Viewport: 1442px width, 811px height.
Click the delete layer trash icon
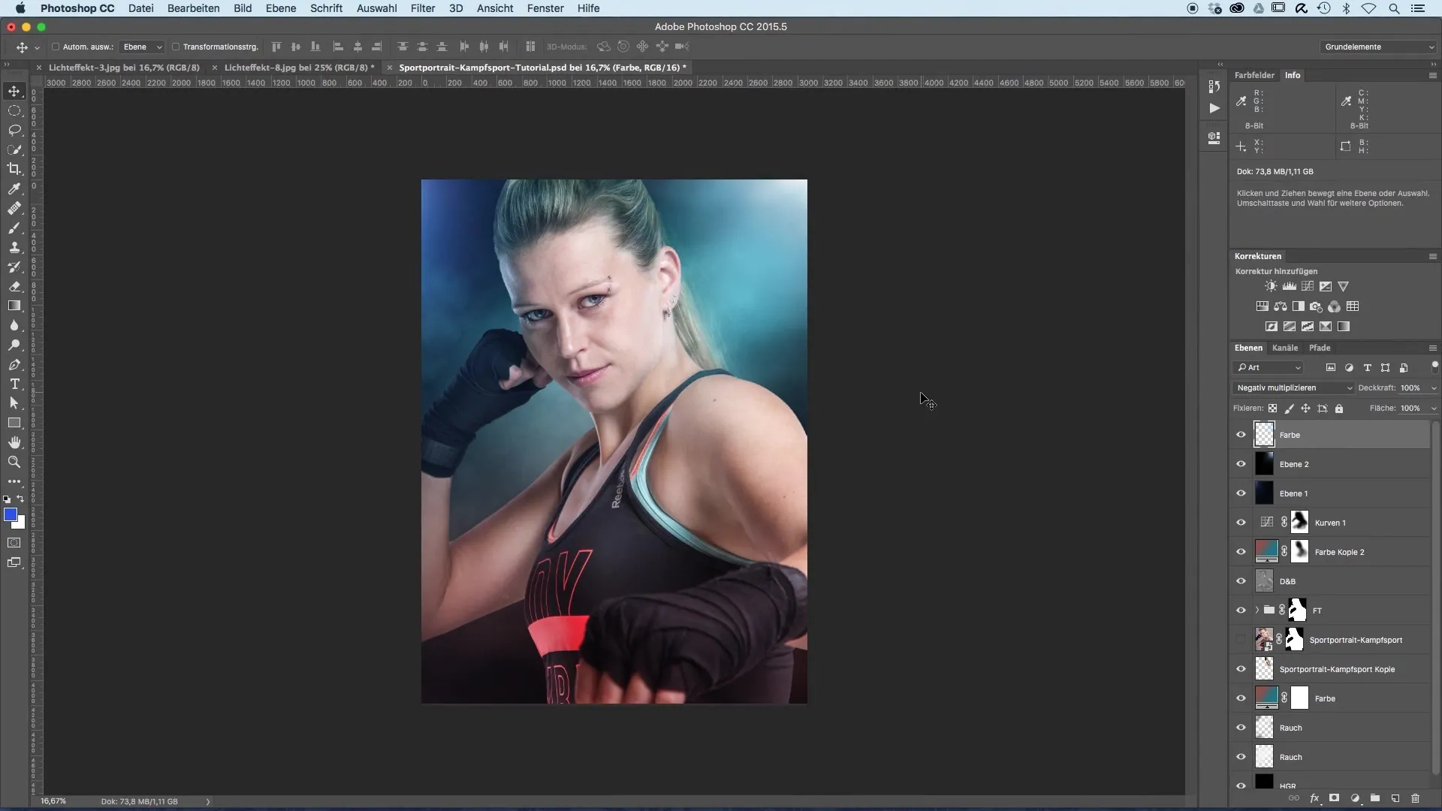coord(1416,798)
